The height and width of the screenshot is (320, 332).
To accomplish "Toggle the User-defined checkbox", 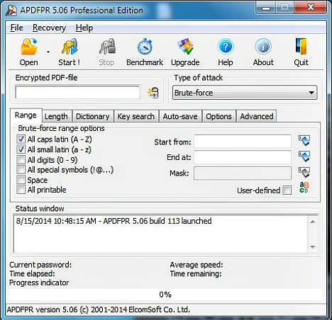I will (x=287, y=190).
